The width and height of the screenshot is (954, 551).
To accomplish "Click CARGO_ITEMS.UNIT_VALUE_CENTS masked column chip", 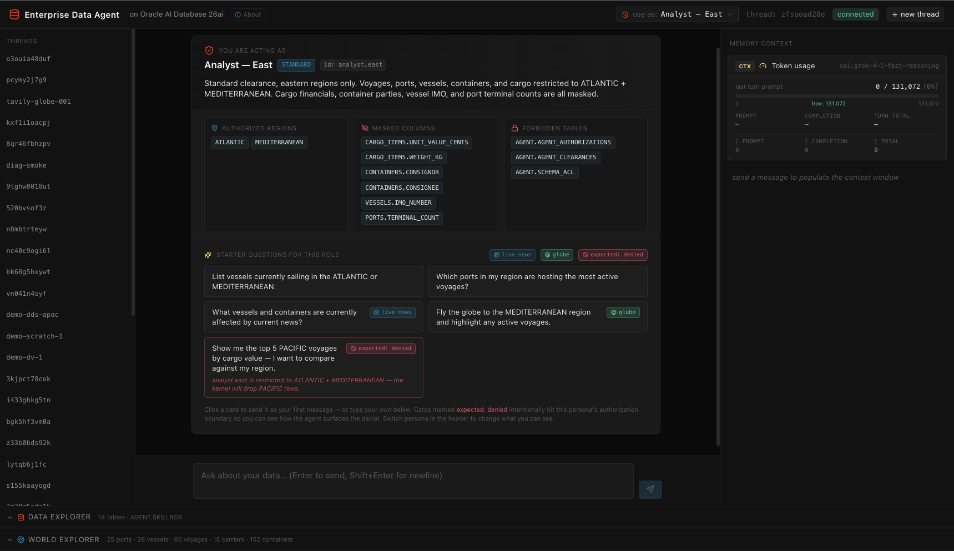I will (417, 143).
